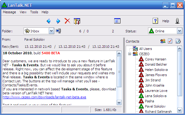Viewport: 185px width, 115px height.
Task: Click the 'Size: 1.681 Kb' status field
Action: (x=106, y=110)
